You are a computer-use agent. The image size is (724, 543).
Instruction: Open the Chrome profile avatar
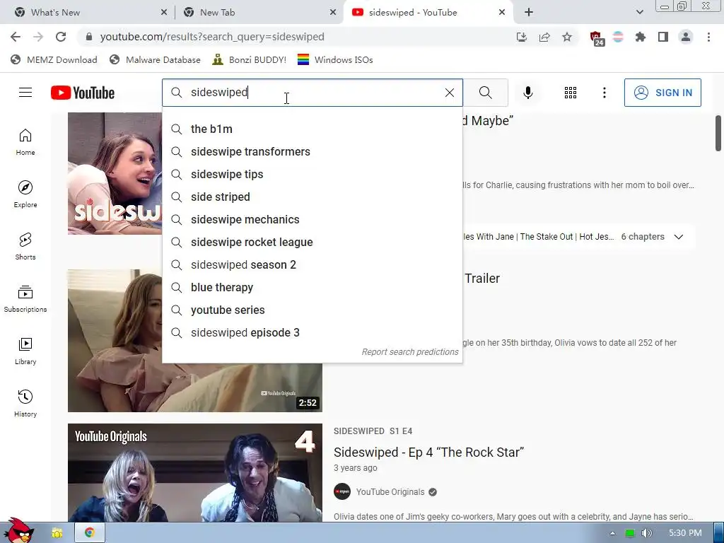(686, 37)
